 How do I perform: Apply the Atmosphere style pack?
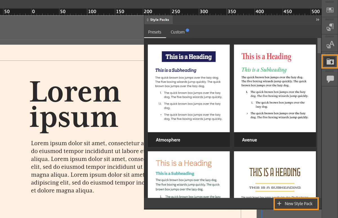point(189,96)
